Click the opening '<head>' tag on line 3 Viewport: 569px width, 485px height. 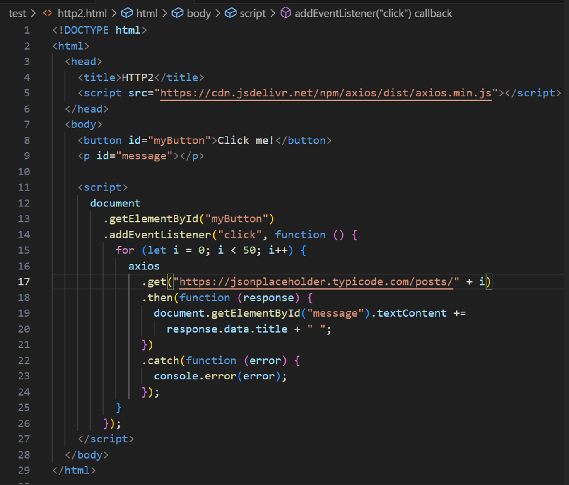point(84,62)
